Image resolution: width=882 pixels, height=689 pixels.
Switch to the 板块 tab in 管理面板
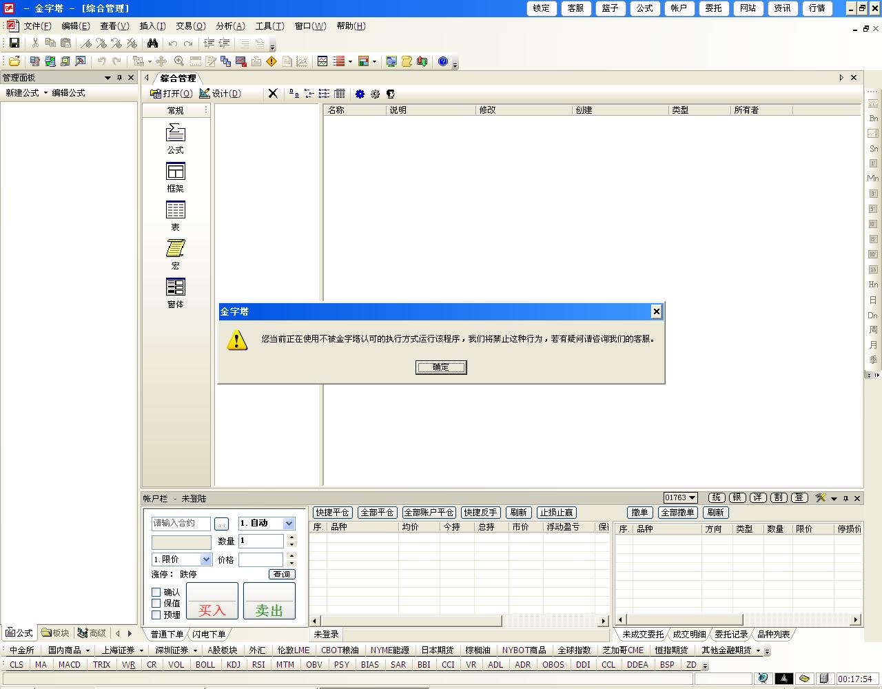(56, 633)
